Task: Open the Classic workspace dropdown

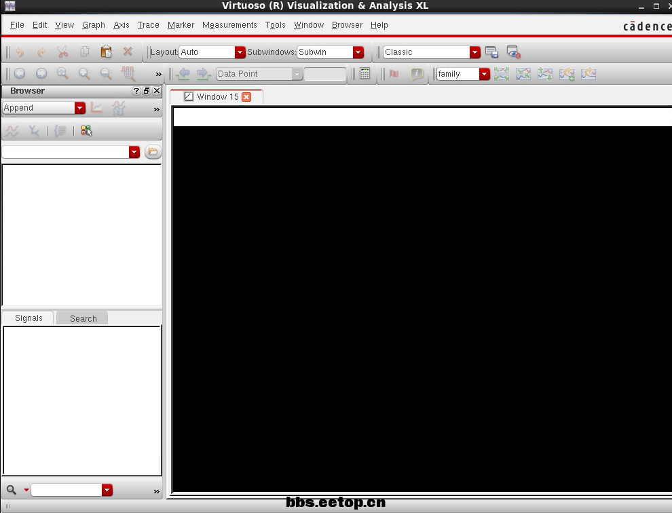Action: (475, 52)
